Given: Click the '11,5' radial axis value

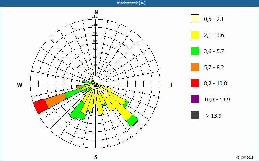Looking at the screenshot, I should pyautogui.click(x=95, y=25).
